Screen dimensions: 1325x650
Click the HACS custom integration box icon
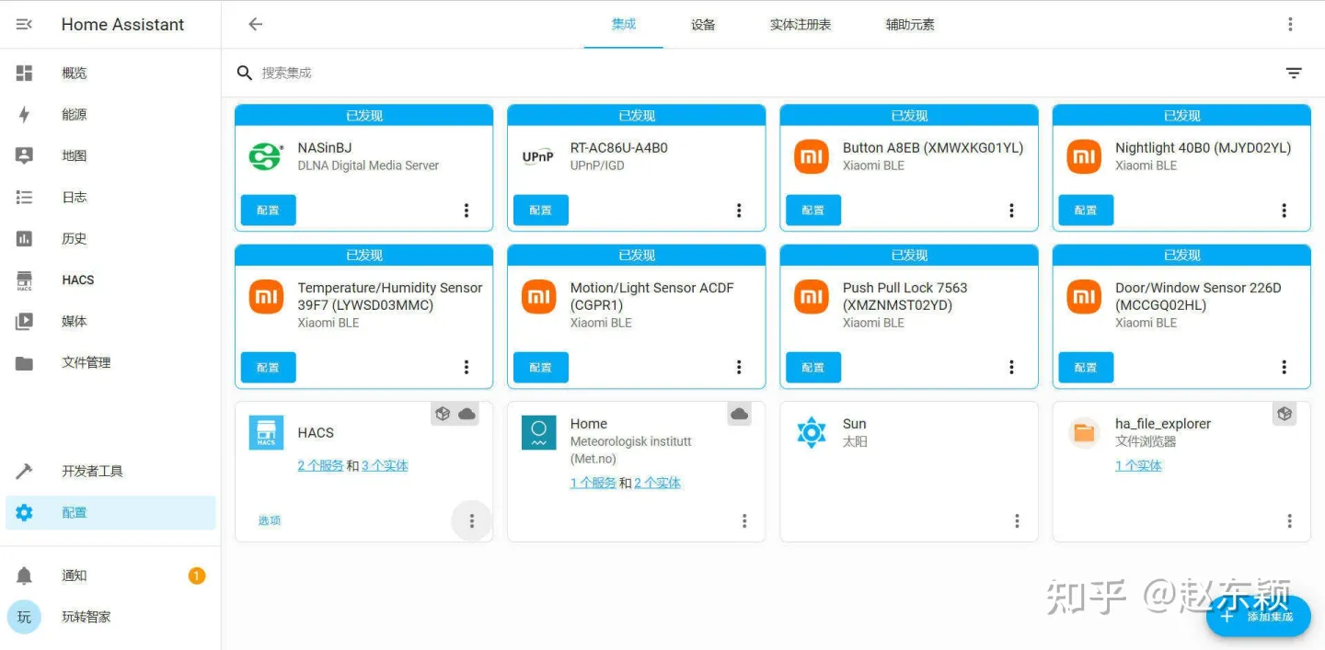point(444,414)
